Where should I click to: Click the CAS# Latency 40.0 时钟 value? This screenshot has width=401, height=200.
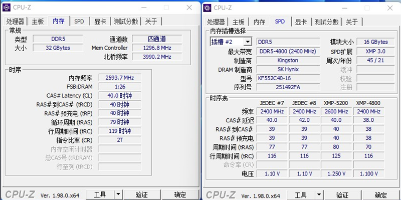[x=120, y=96]
